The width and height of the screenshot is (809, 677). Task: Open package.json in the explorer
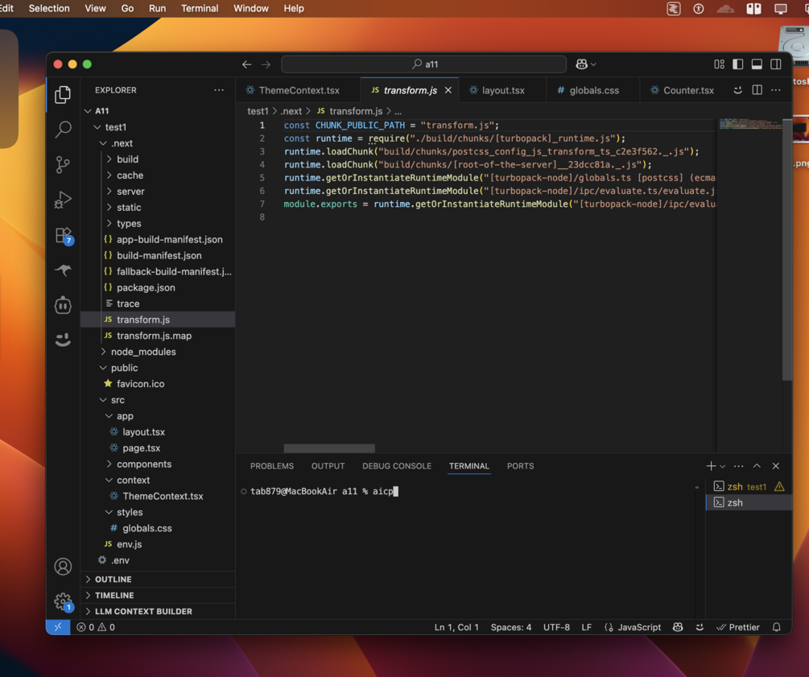(x=158, y=287)
